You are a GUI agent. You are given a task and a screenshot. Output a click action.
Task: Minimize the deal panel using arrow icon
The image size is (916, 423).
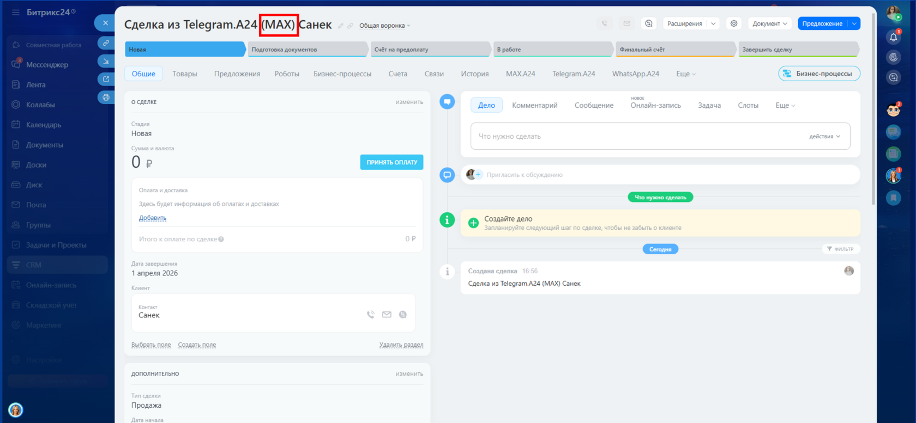106,62
